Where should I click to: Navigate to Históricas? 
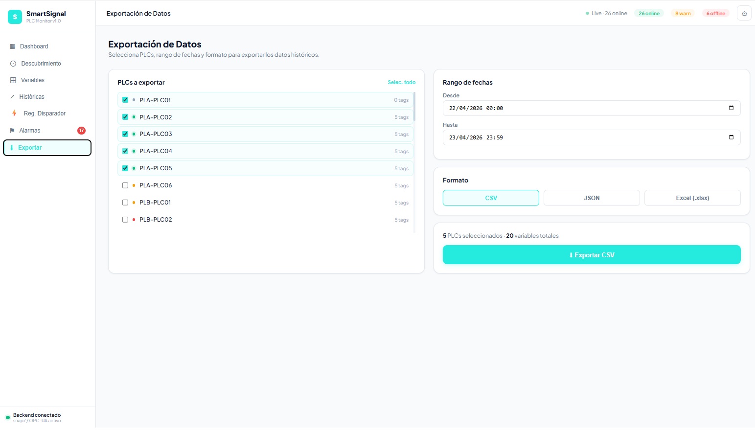click(47, 97)
